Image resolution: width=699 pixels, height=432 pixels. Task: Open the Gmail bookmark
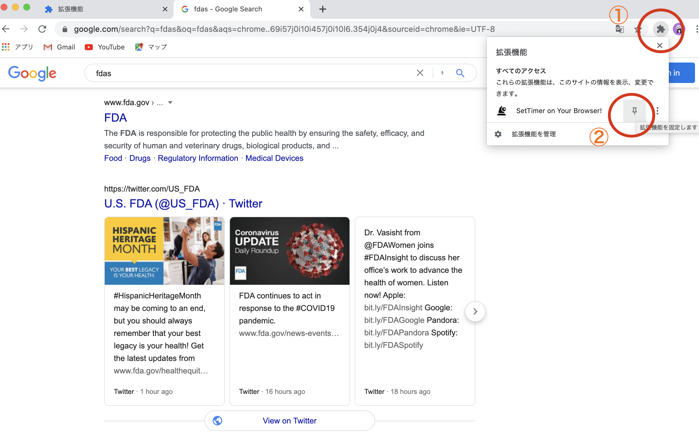59,47
